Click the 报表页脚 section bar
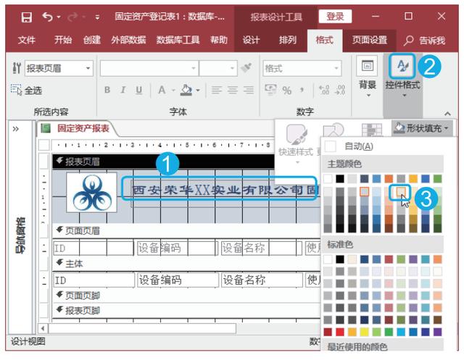This screenshot has height=360, width=464. coord(186,310)
